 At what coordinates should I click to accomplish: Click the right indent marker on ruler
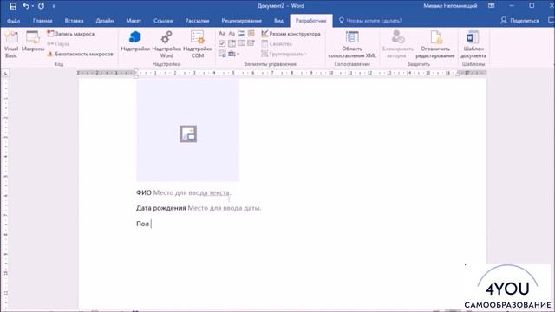click(x=458, y=75)
